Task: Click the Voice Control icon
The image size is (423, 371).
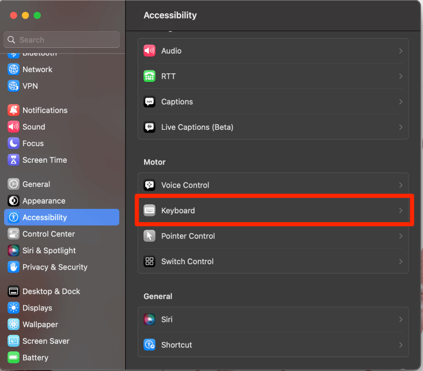Action: pos(150,185)
